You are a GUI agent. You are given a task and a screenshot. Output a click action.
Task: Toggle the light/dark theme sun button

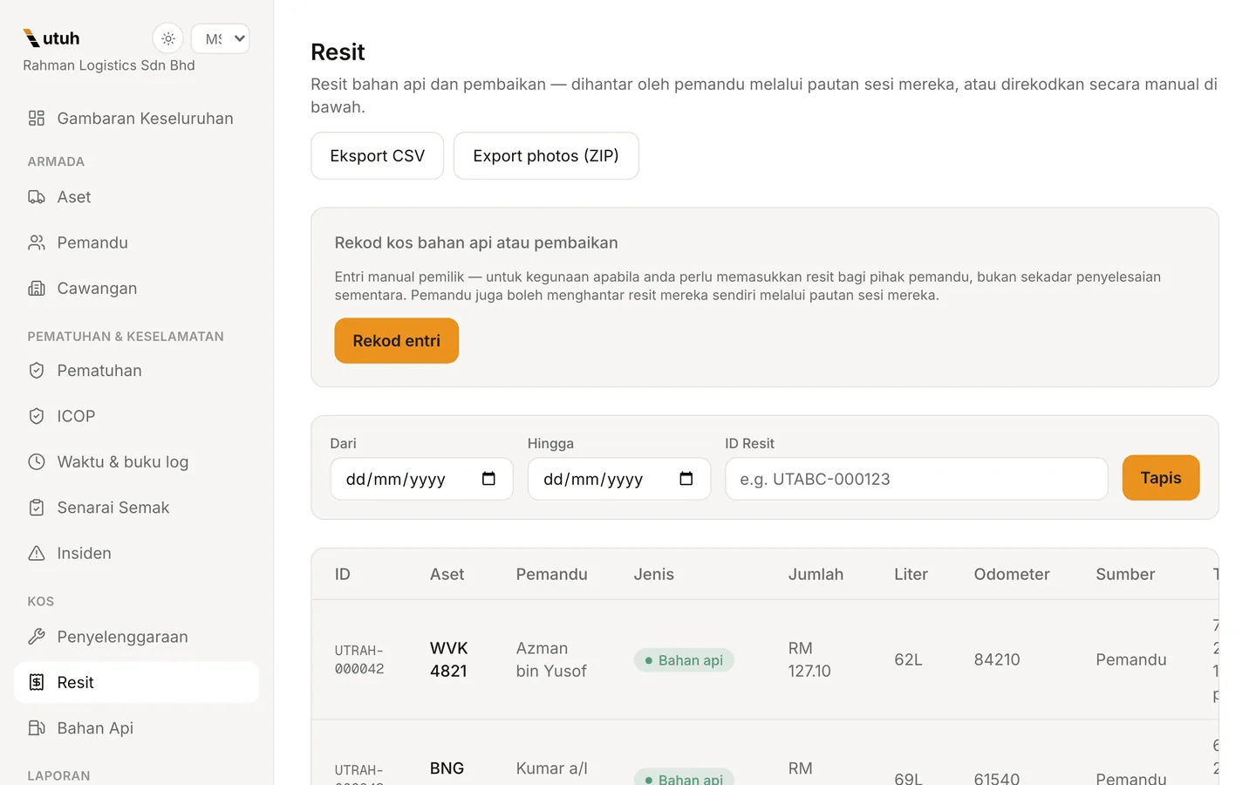coord(168,38)
